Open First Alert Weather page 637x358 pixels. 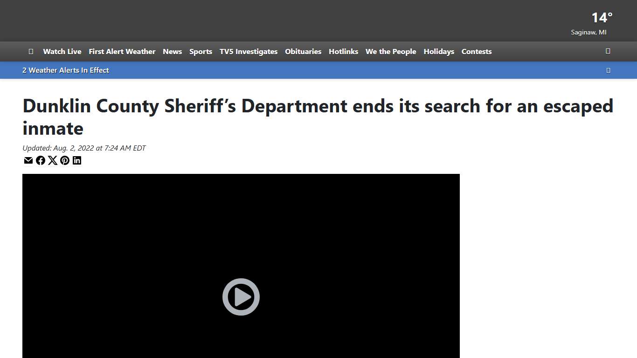[122, 52]
